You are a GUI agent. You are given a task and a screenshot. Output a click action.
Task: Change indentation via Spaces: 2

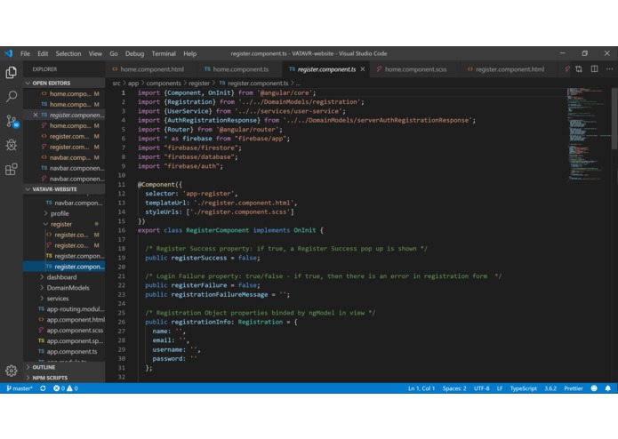click(454, 388)
